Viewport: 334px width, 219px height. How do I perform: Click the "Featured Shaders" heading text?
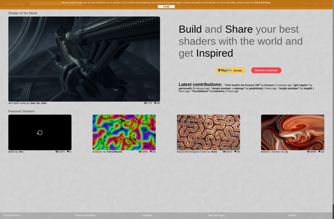pos(21,111)
